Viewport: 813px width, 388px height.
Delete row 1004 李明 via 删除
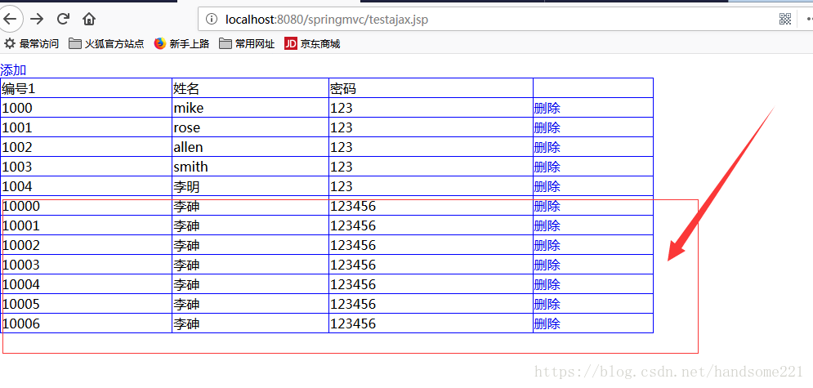pos(547,186)
